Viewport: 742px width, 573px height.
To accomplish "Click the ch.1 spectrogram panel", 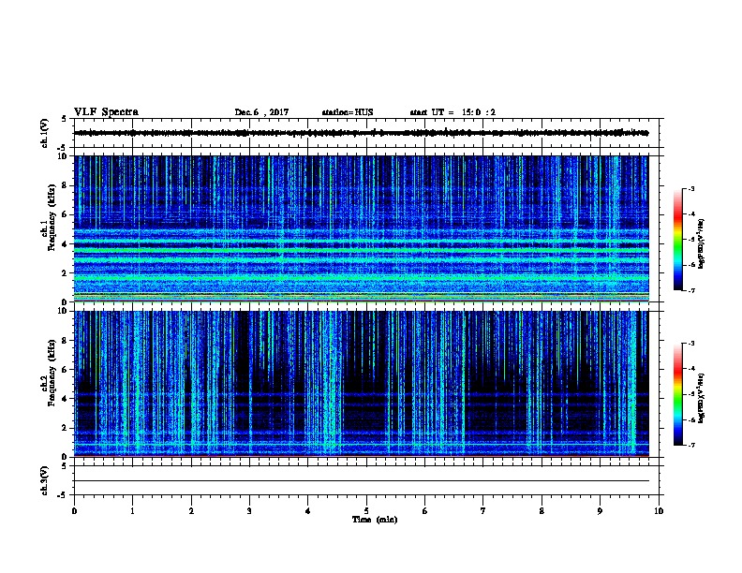I will [361, 228].
